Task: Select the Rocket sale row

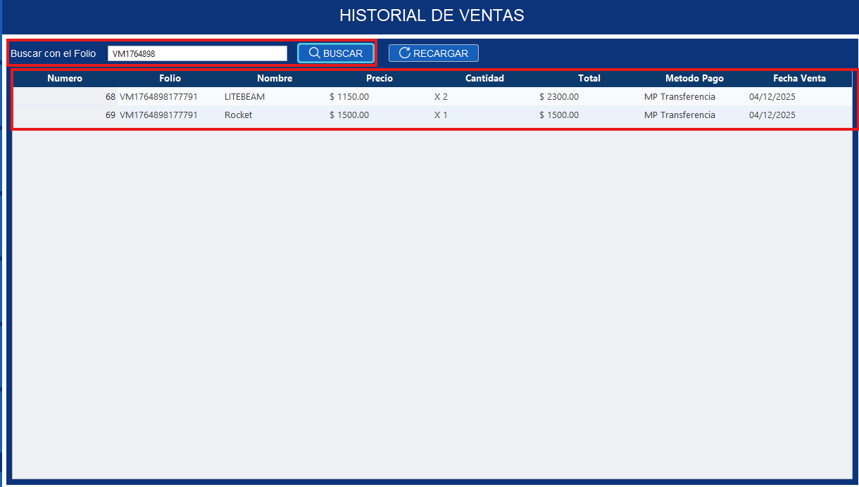Action: coord(429,115)
